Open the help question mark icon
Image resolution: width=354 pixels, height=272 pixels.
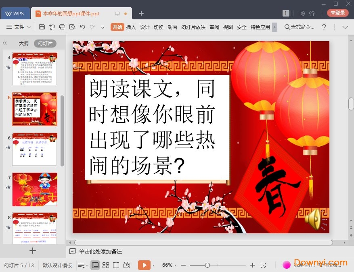(323, 27)
